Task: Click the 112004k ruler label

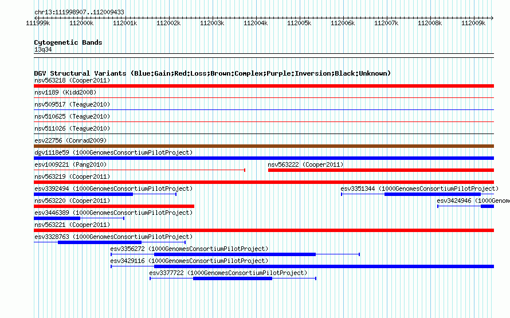Action: [256, 23]
